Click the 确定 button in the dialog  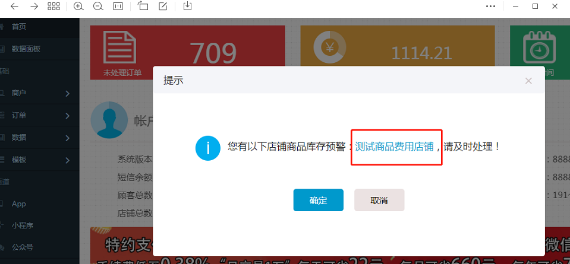coord(319,200)
